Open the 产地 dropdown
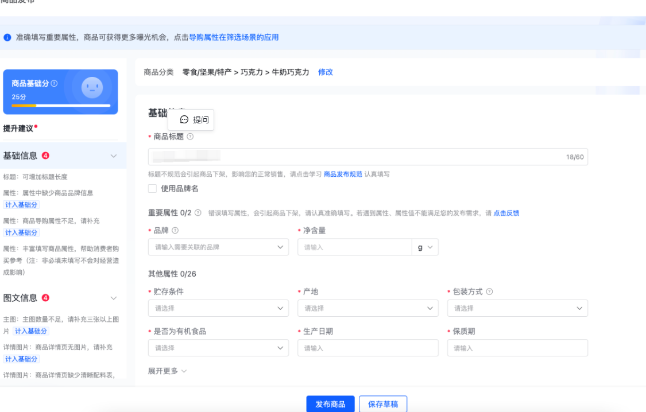Viewport: 646px width, 412px height. pyautogui.click(x=368, y=308)
